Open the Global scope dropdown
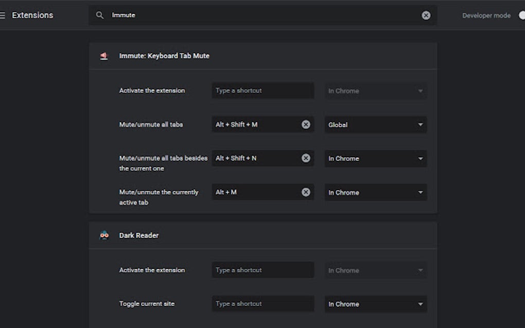The image size is (525, 328). coord(375,124)
